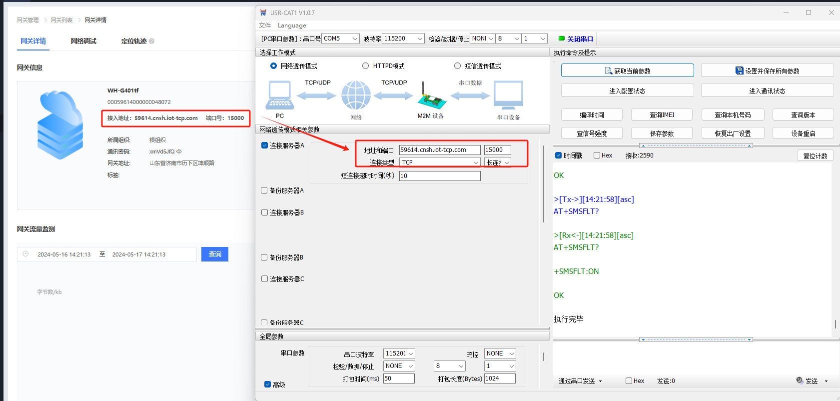
Task: Click 进入通讯状态 button
Action: 768,90
